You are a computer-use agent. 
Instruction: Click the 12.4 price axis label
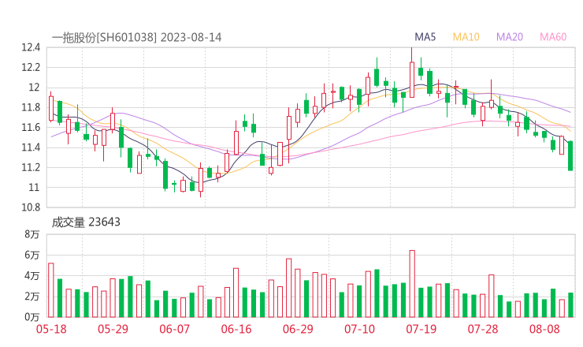pyautogui.click(x=31, y=47)
